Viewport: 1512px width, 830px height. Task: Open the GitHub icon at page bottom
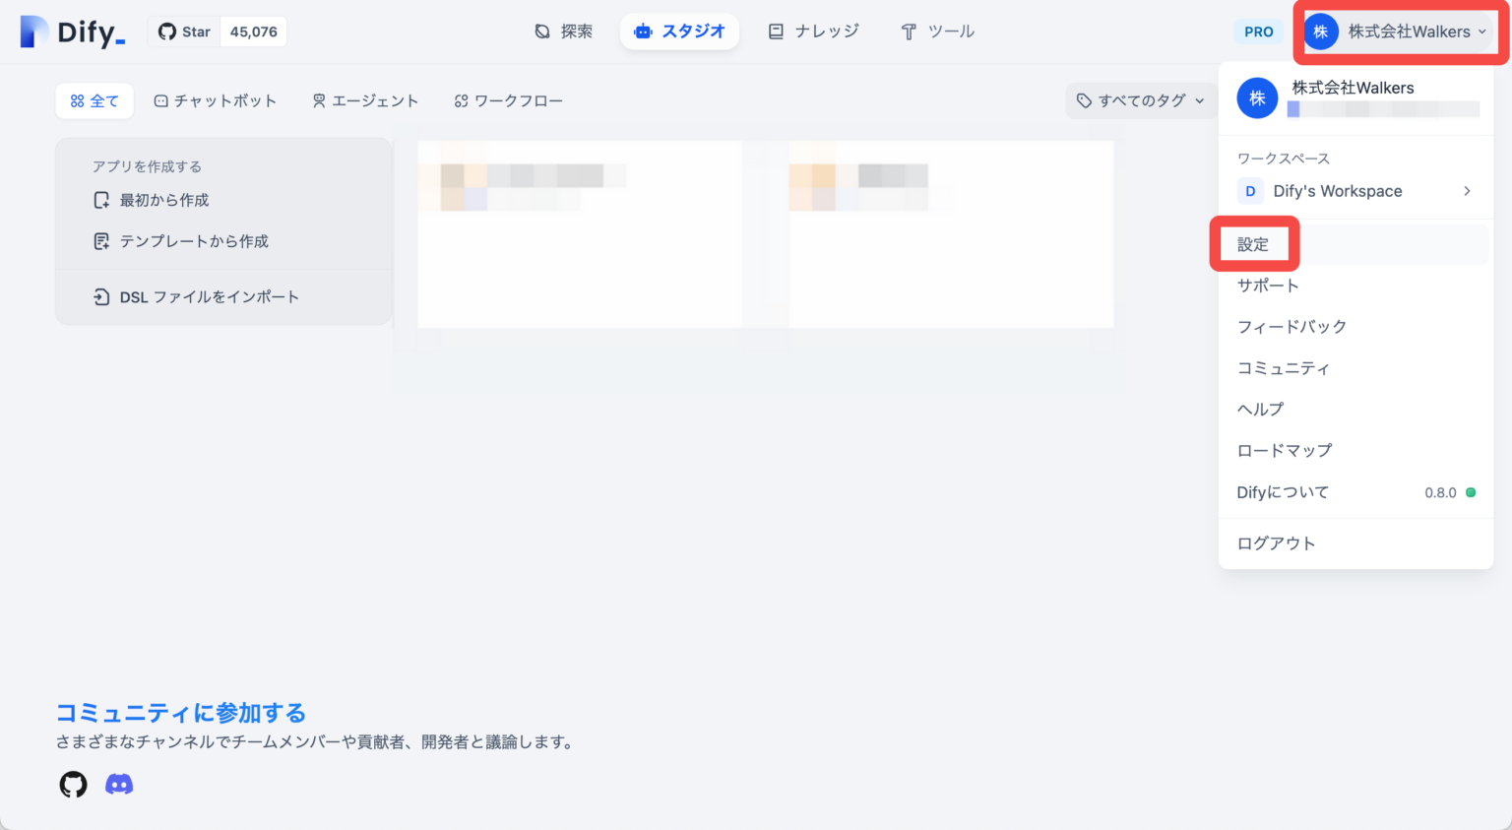(x=72, y=784)
